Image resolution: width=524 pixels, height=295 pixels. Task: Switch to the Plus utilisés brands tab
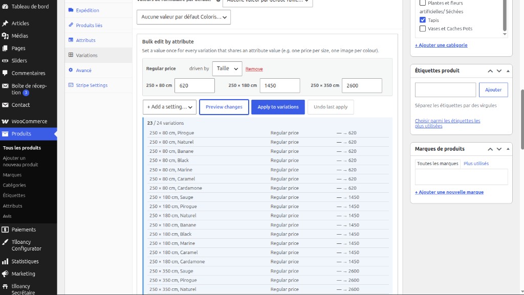point(476,164)
